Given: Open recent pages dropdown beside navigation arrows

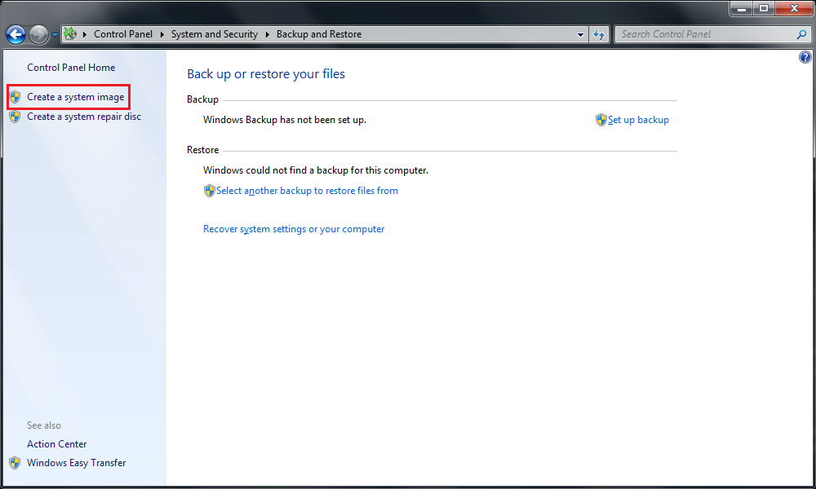Looking at the screenshot, I should (55, 35).
